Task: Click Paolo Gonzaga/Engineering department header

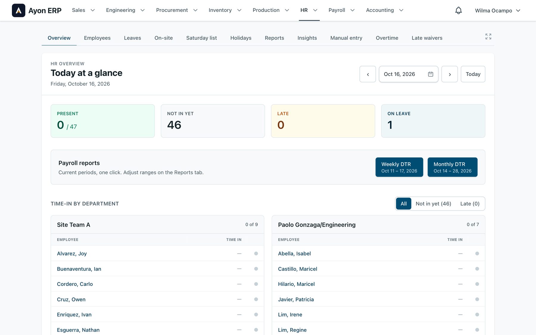Action: pos(378,225)
